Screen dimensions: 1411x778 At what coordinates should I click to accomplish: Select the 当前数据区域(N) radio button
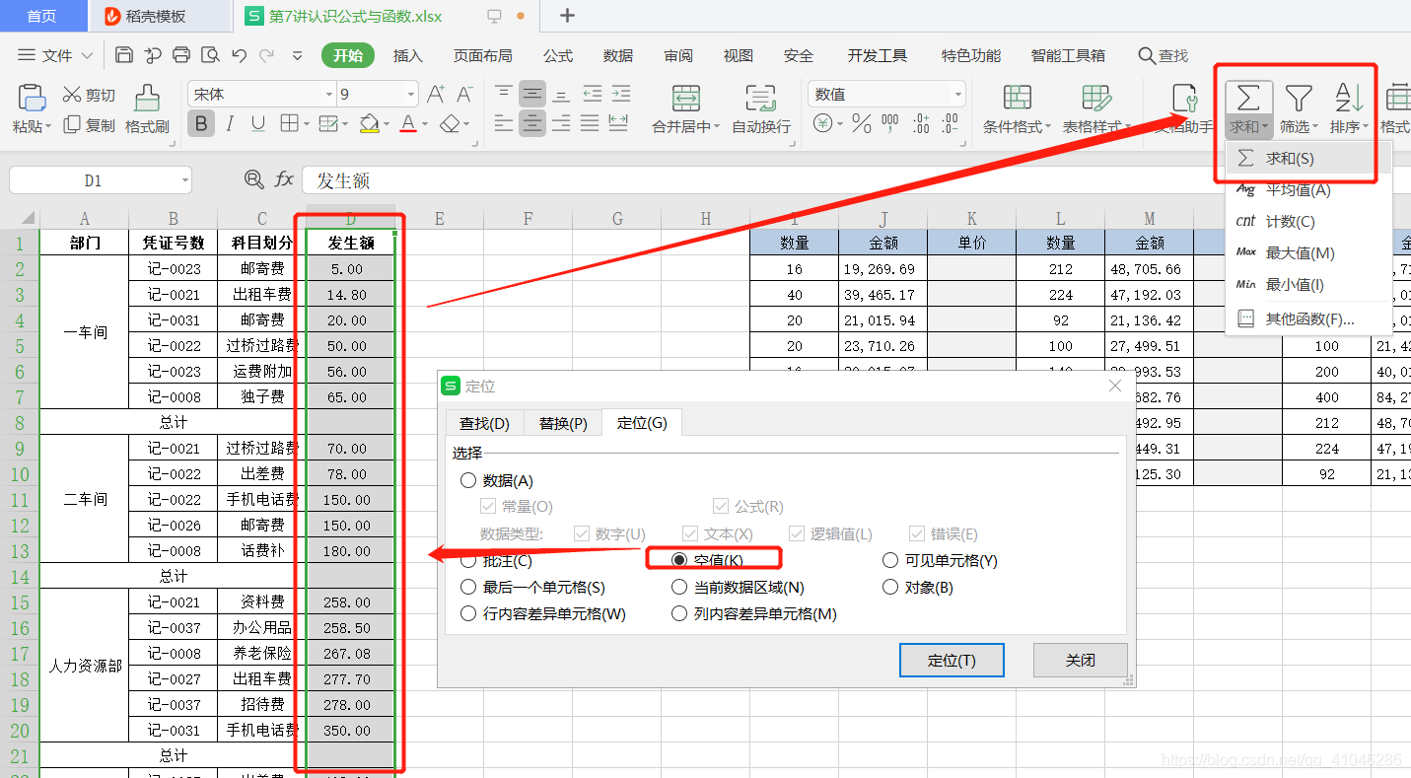coord(678,587)
